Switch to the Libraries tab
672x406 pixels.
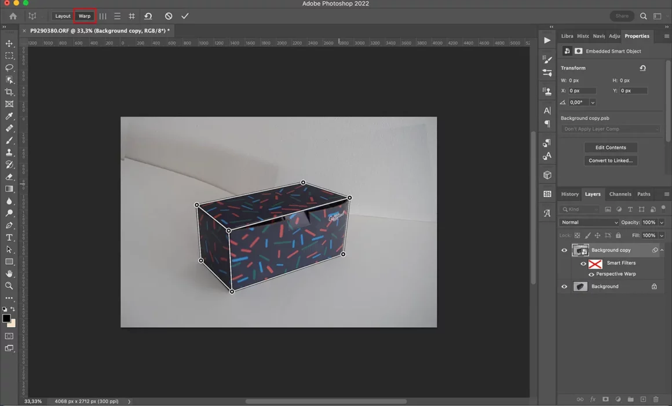click(x=567, y=36)
